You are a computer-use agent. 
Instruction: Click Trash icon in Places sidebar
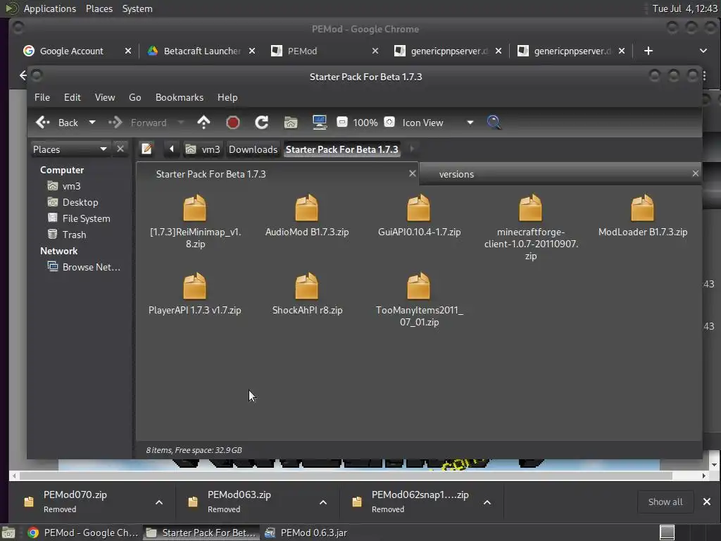[x=52, y=234]
